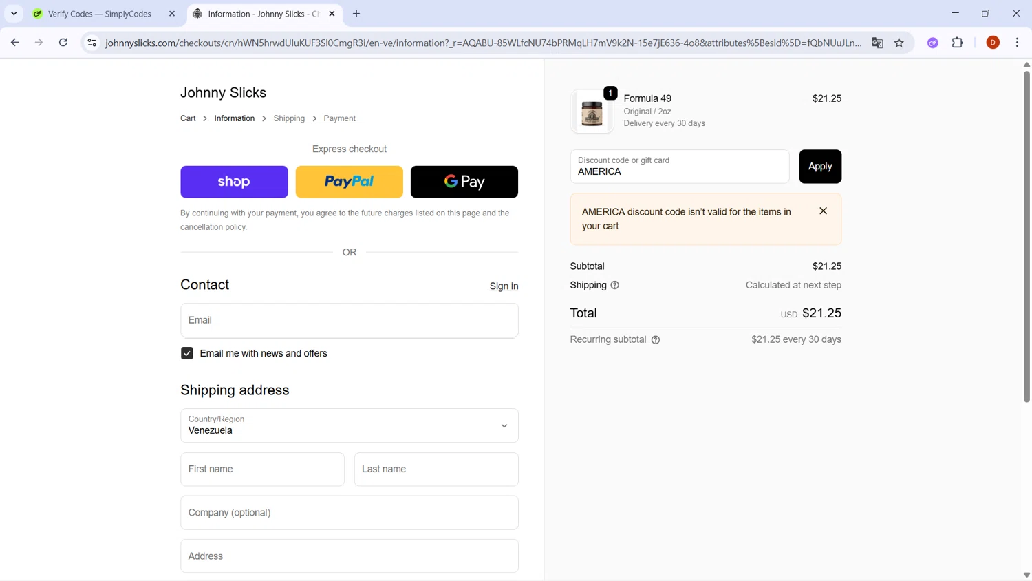Viewport: 1032px width, 581px height.
Task: Click the scrollbar down arrow
Action: (x=1026, y=575)
